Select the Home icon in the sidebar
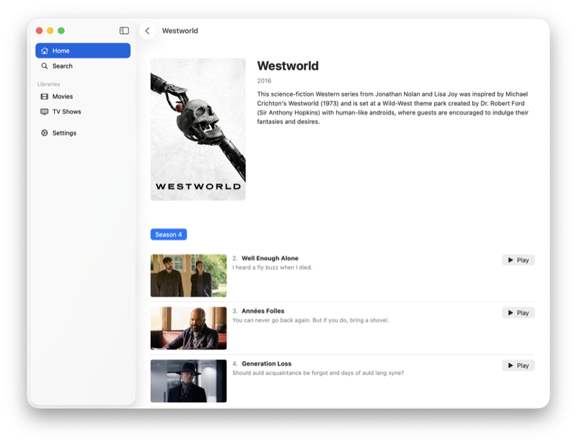577x444 pixels. [x=45, y=50]
